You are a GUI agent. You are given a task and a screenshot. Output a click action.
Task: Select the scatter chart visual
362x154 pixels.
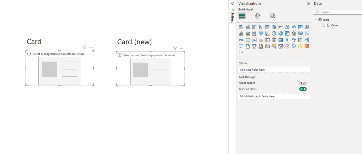[267, 33]
